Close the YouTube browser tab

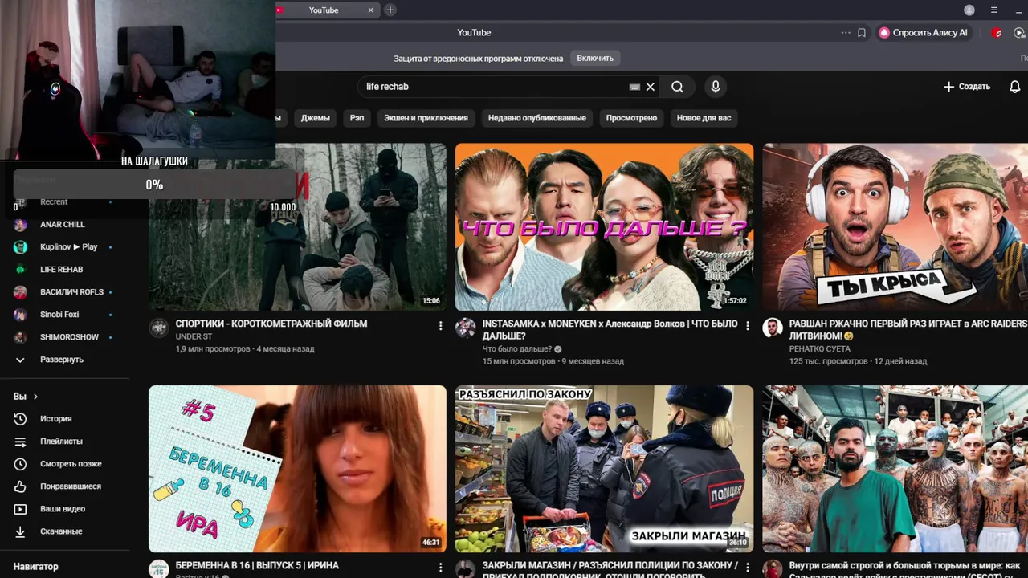pyautogui.click(x=371, y=10)
